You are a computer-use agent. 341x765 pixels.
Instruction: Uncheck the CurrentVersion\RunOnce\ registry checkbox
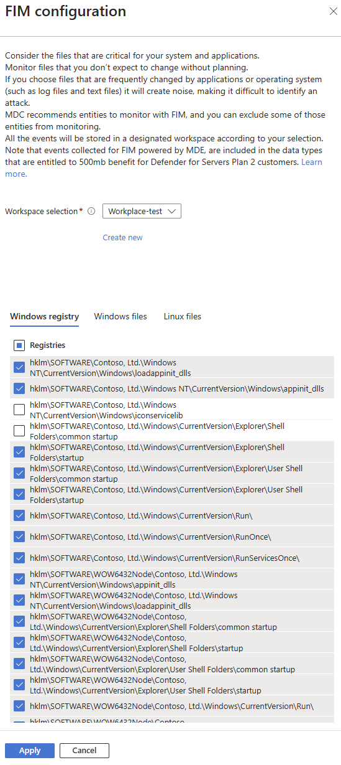pos(19,537)
